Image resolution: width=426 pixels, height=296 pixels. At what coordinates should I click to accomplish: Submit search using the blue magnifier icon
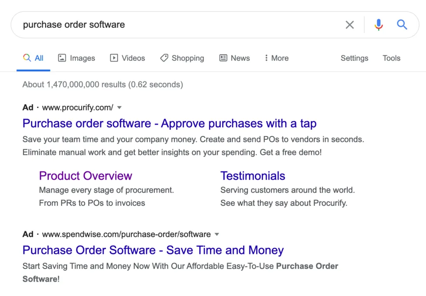click(x=402, y=25)
